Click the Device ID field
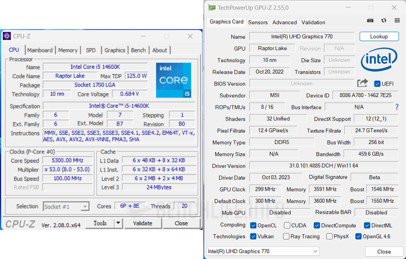The height and width of the screenshot is (259, 406). tap(365, 95)
